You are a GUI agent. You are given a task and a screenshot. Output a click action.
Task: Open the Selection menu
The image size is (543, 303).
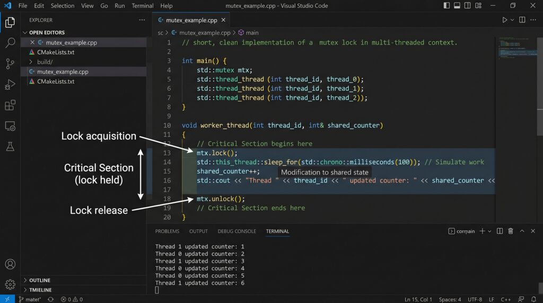coord(63,5)
